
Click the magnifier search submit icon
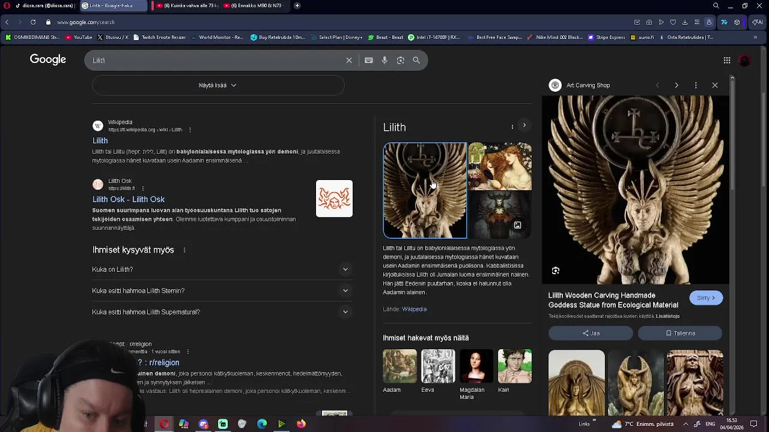coord(416,60)
